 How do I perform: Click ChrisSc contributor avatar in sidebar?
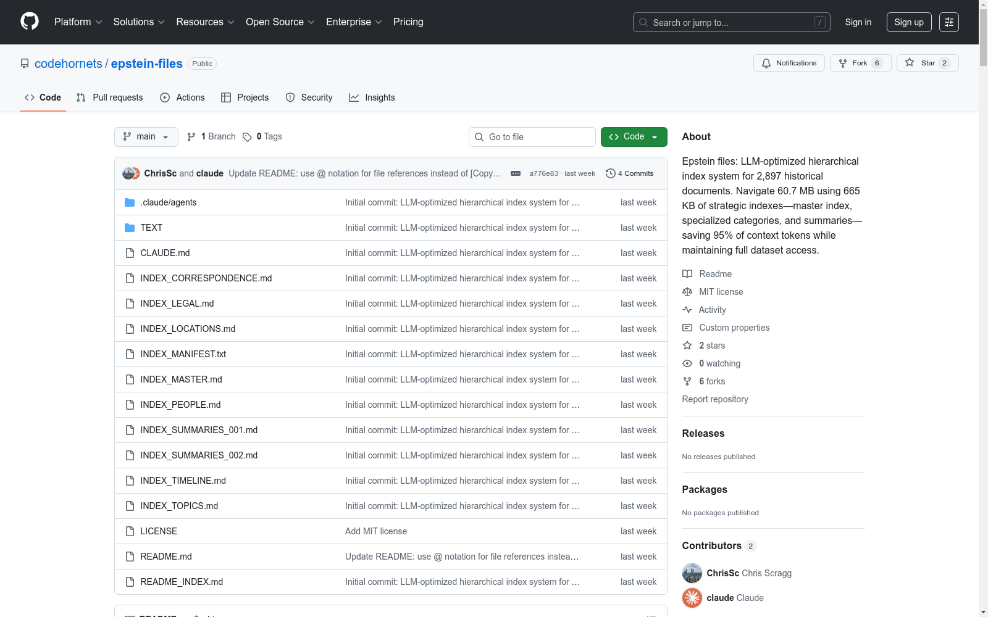[692, 573]
